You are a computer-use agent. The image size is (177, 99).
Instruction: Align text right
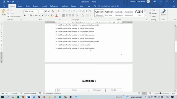[70, 15]
